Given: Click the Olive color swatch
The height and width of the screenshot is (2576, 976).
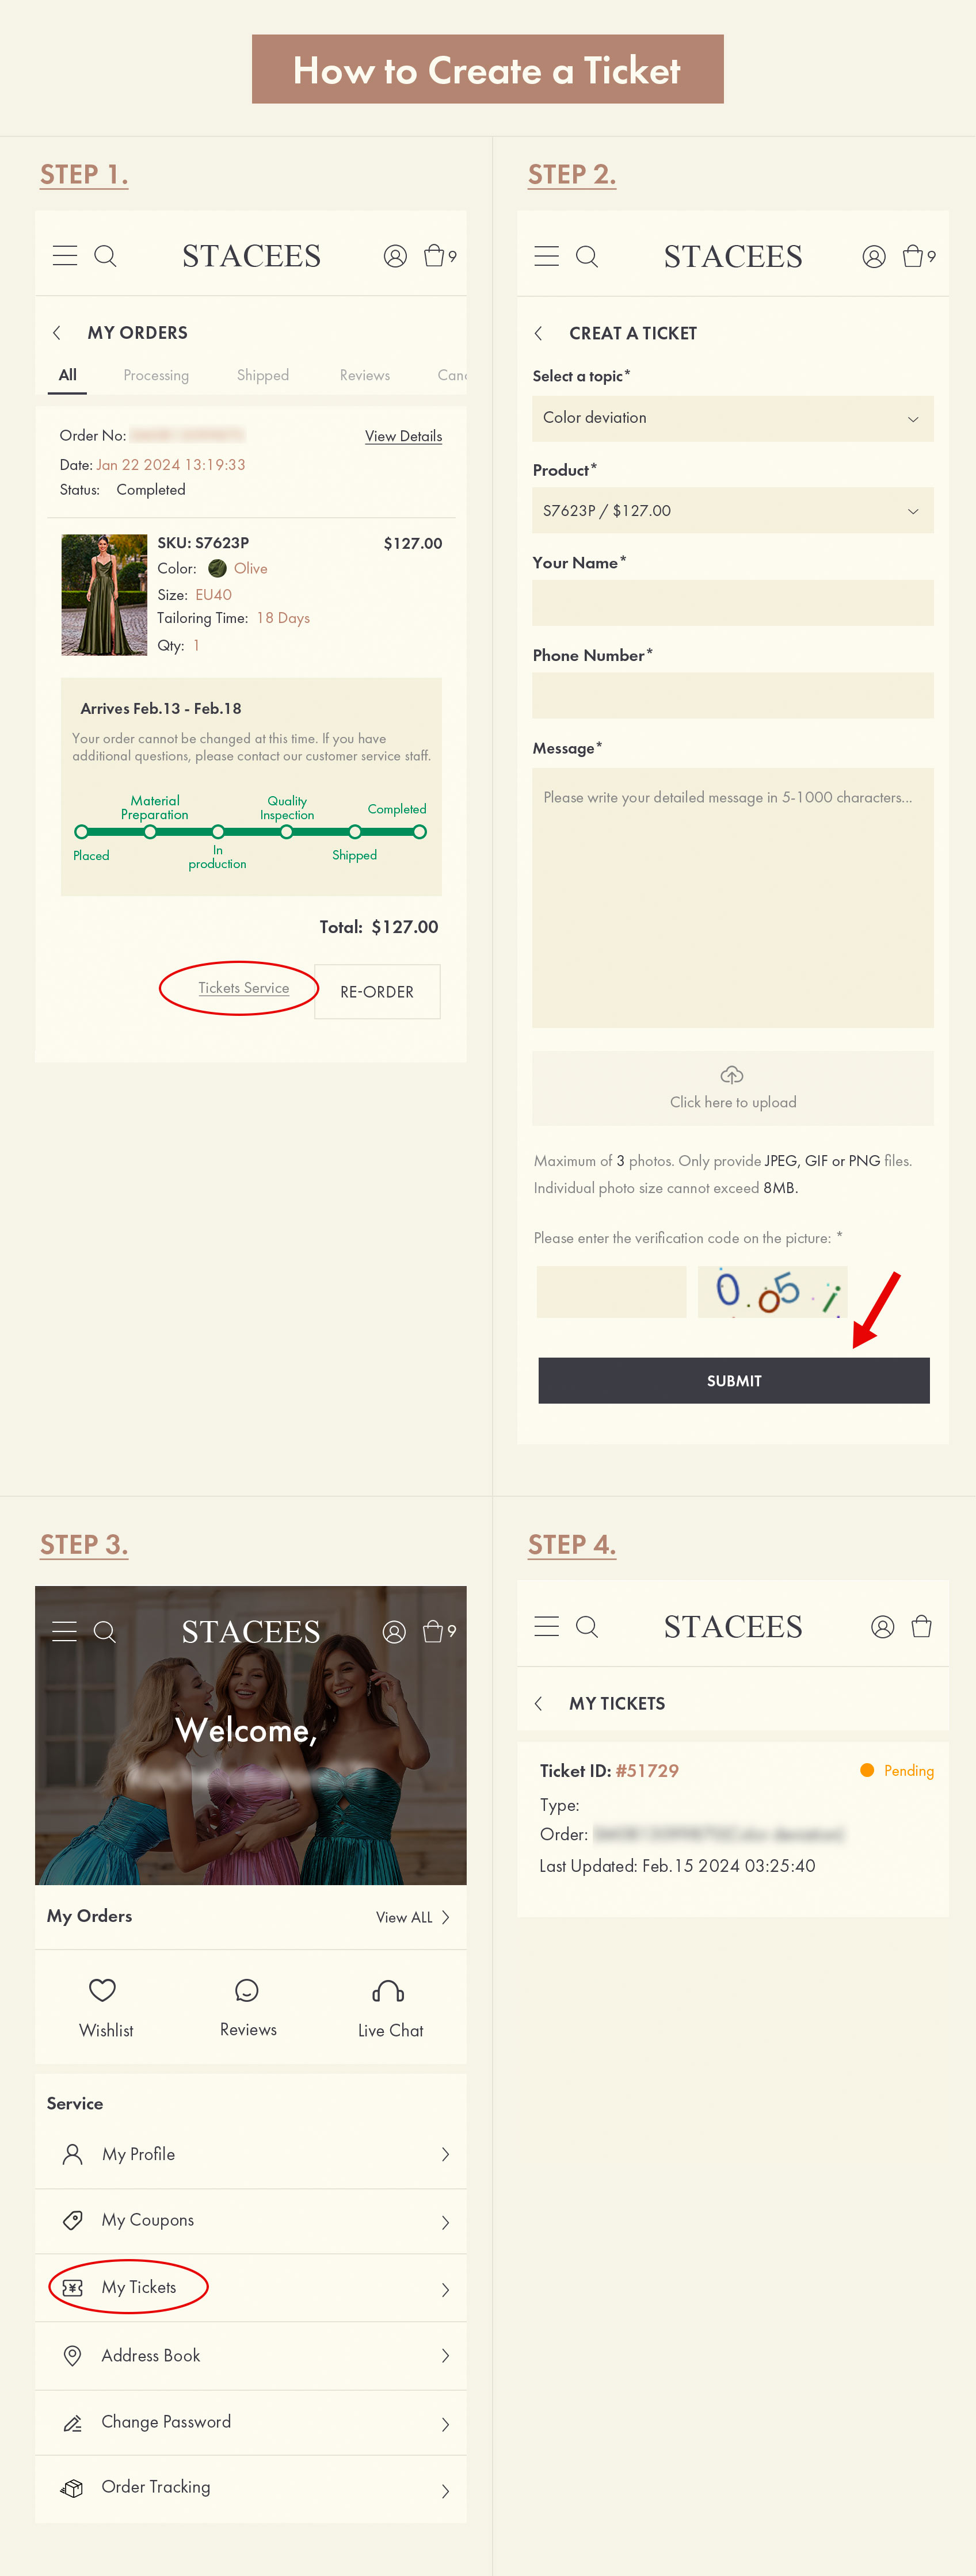Looking at the screenshot, I should (x=217, y=568).
